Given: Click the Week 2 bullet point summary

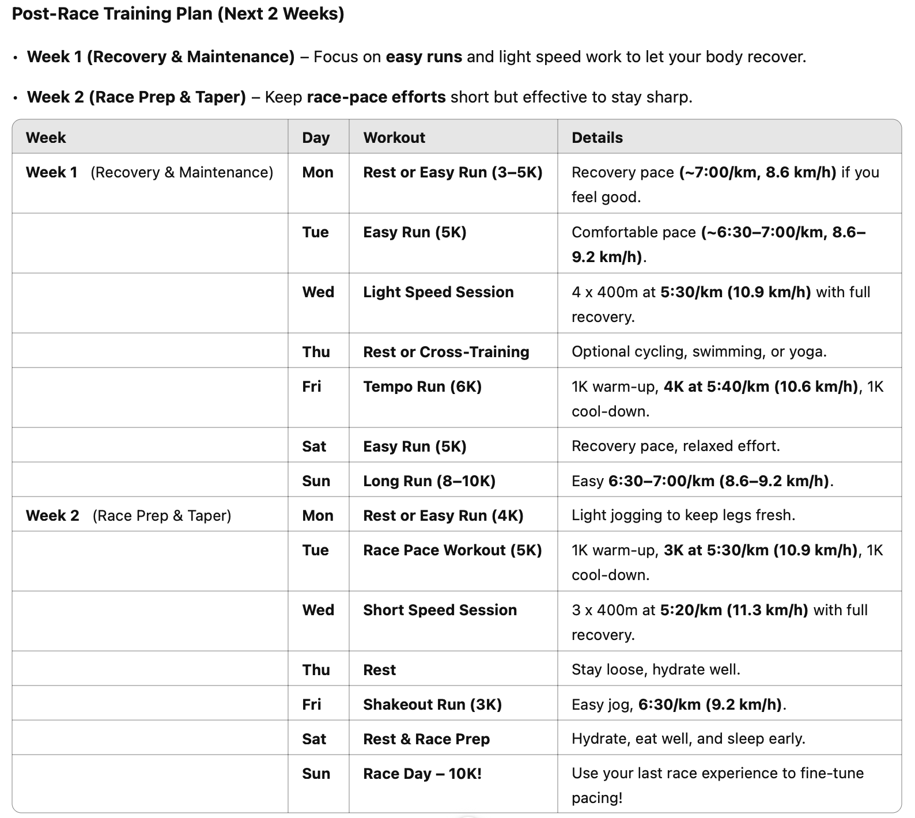Looking at the screenshot, I should point(360,97).
